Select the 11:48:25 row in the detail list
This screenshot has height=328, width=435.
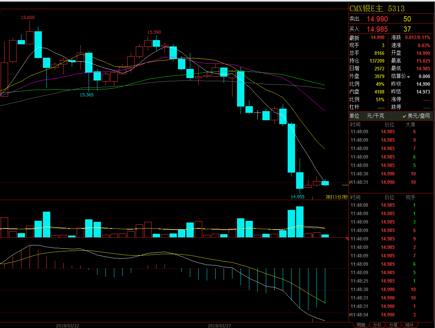pos(391,281)
